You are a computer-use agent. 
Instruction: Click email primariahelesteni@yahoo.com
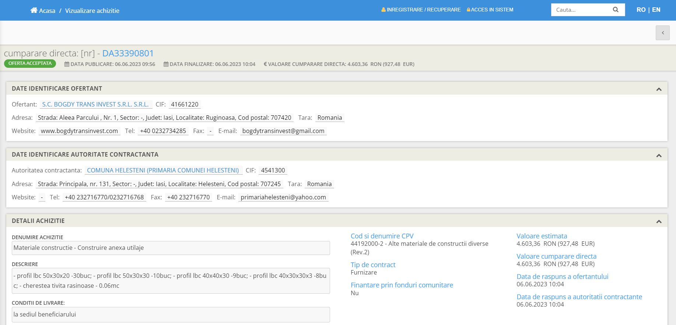[x=283, y=197]
